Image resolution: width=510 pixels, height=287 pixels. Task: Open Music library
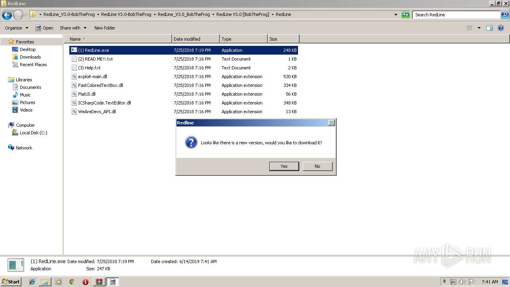[x=25, y=95]
